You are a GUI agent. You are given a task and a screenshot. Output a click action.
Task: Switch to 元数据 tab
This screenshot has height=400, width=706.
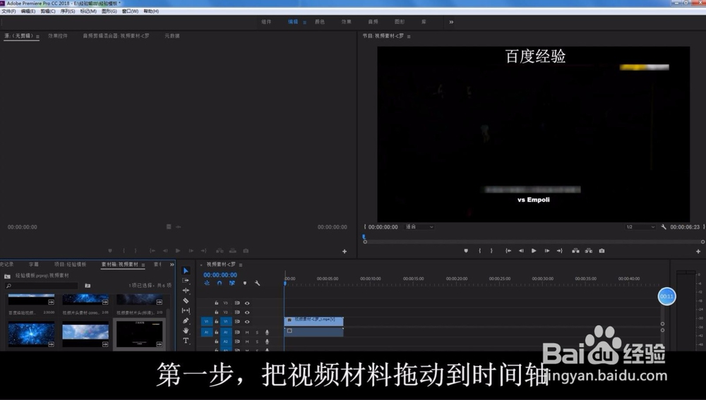pos(172,36)
